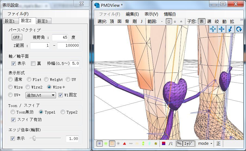Screen dimensions: 246x151
Task: Click the red-blue gradient square icon
Action: (x=164, y=143)
